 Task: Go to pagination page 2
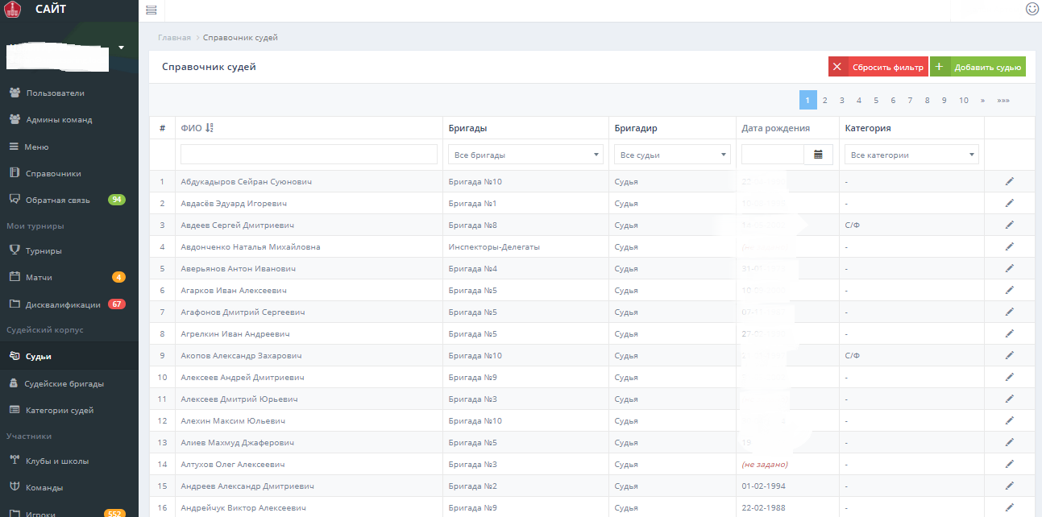pyautogui.click(x=824, y=100)
